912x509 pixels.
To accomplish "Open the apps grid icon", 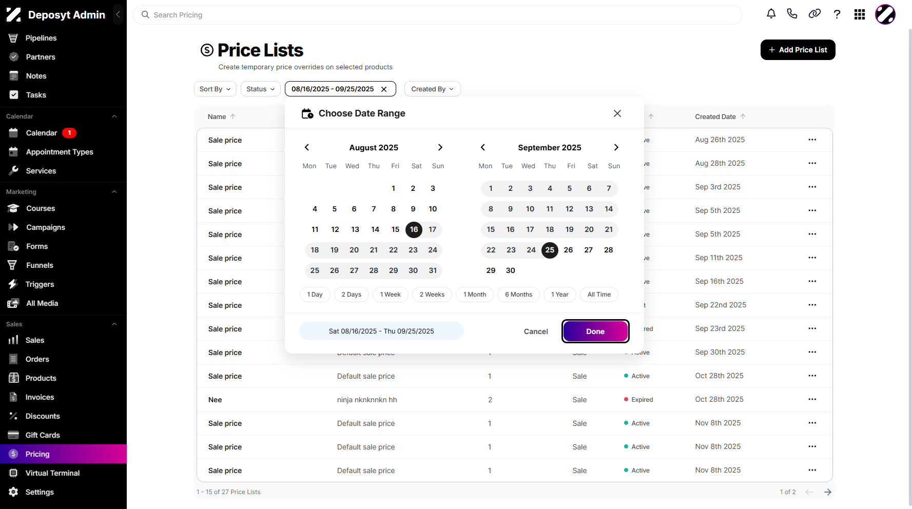I will click(x=860, y=14).
